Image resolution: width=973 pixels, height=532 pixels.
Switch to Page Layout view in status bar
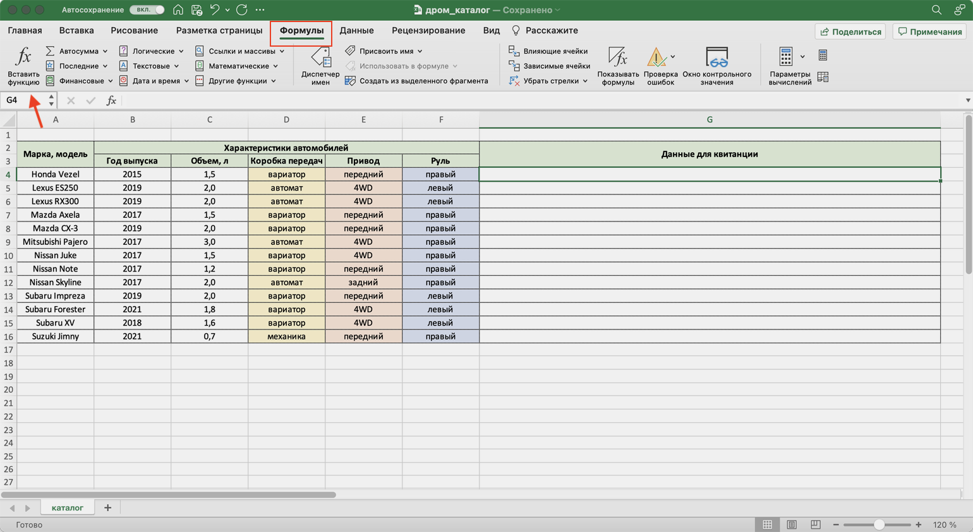[x=792, y=524]
